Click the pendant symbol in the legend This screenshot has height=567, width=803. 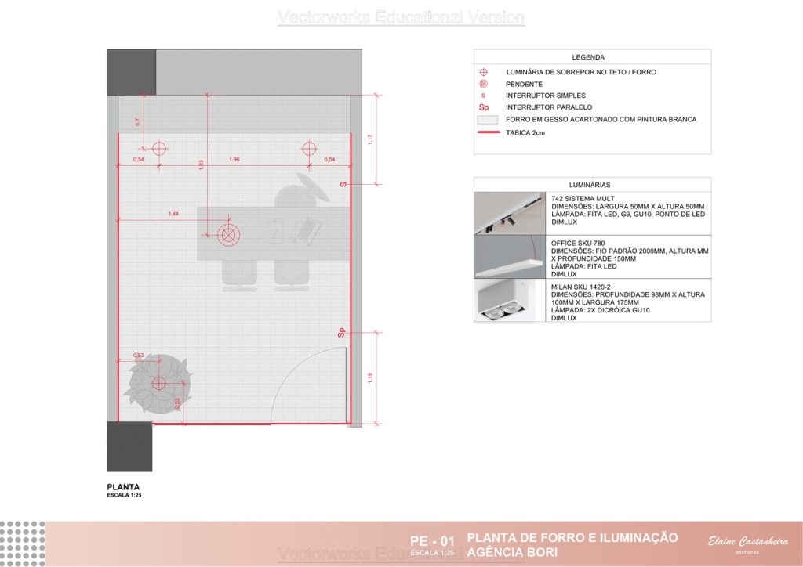coord(483,84)
